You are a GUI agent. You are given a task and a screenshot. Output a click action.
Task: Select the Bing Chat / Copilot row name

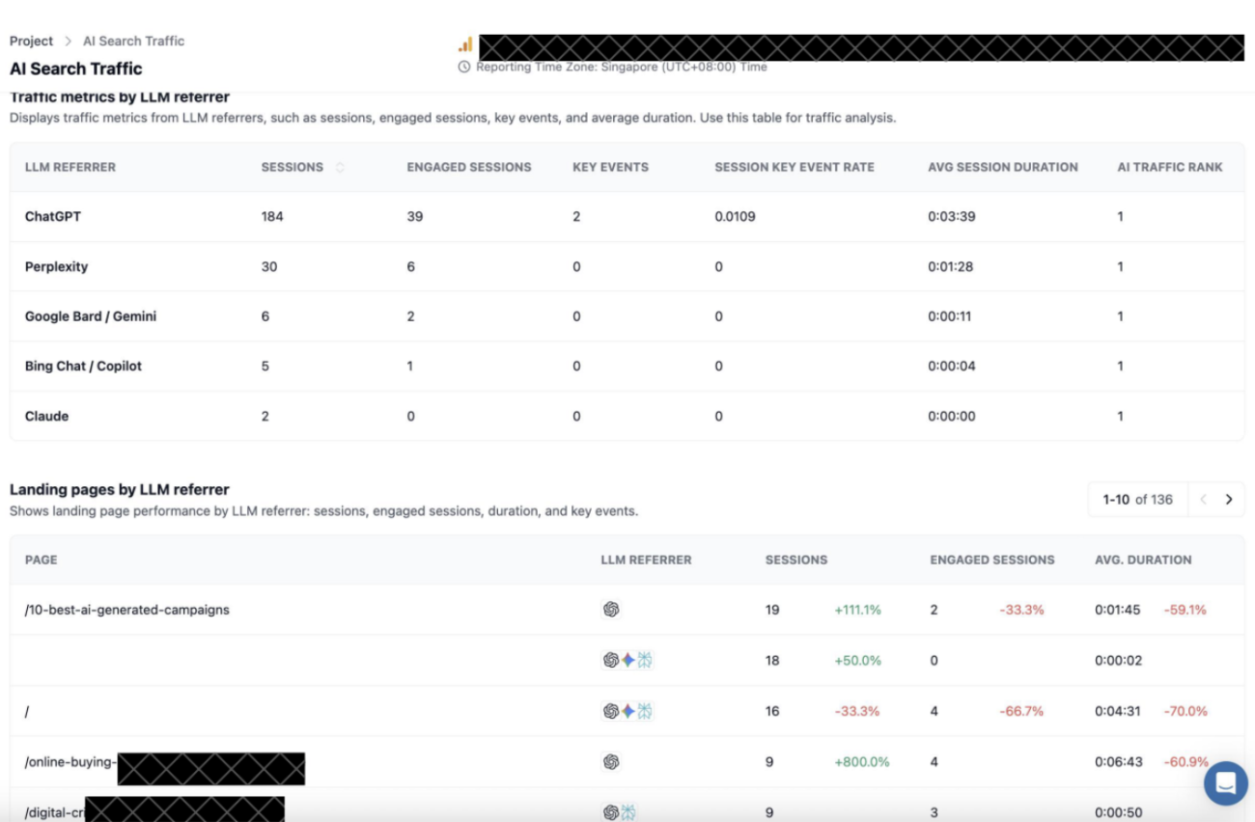tap(83, 367)
